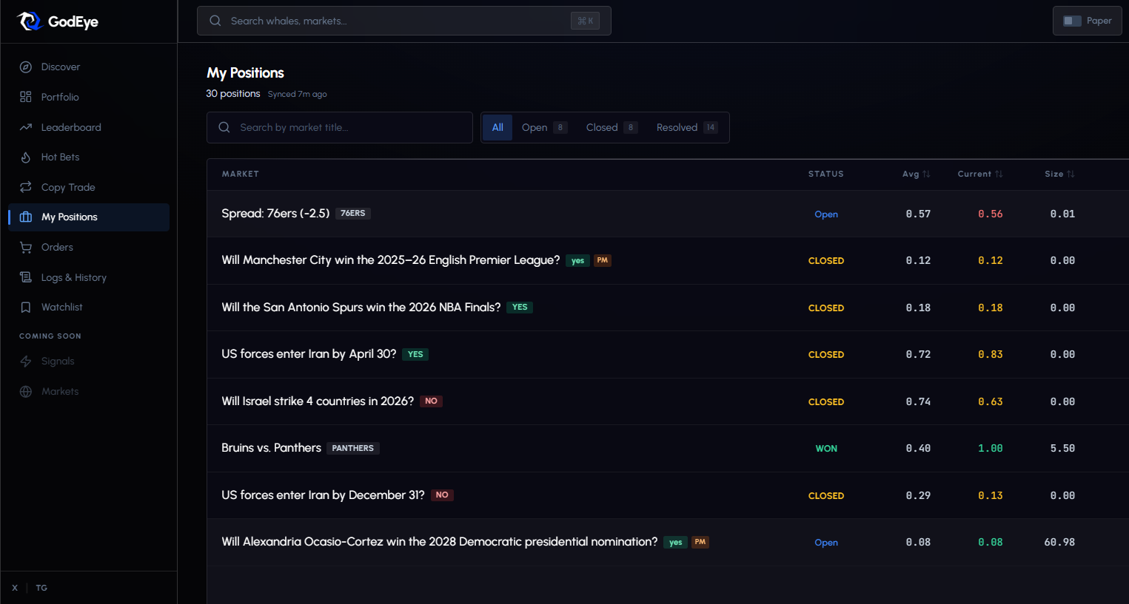Open the Bruins vs. Panthers position row
1129x604 pixels.
pyautogui.click(x=271, y=448)
